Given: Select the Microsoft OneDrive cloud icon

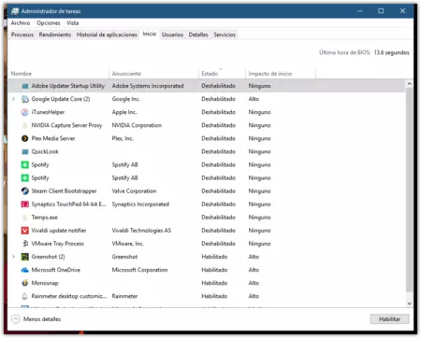Looking at the screenshot, I should 25,270.
